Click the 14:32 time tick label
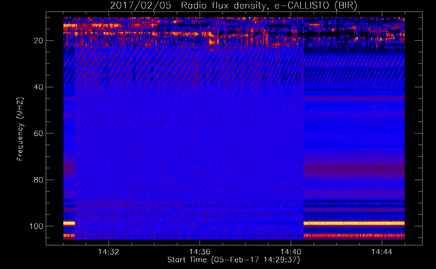Viewport: 436px width, 269px height. pos(109,252)
